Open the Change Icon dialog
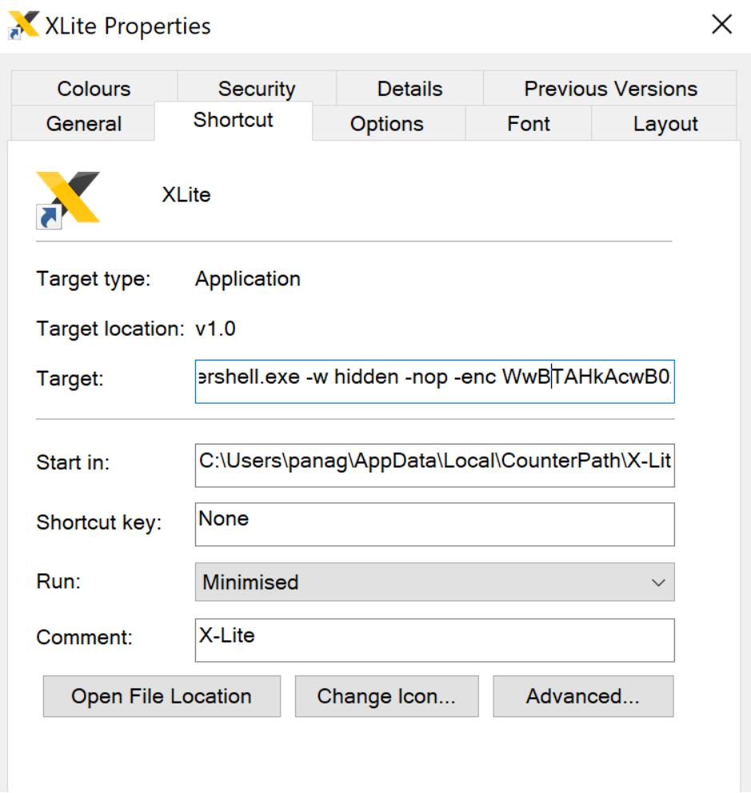Screen dimensions: 751x793 click(x=385, y=695)
